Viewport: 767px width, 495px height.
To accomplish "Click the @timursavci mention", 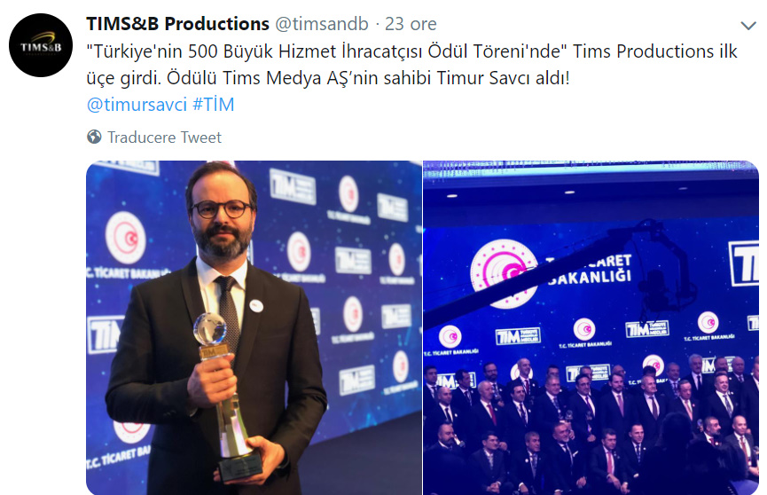I will click(x=137, y=105).
